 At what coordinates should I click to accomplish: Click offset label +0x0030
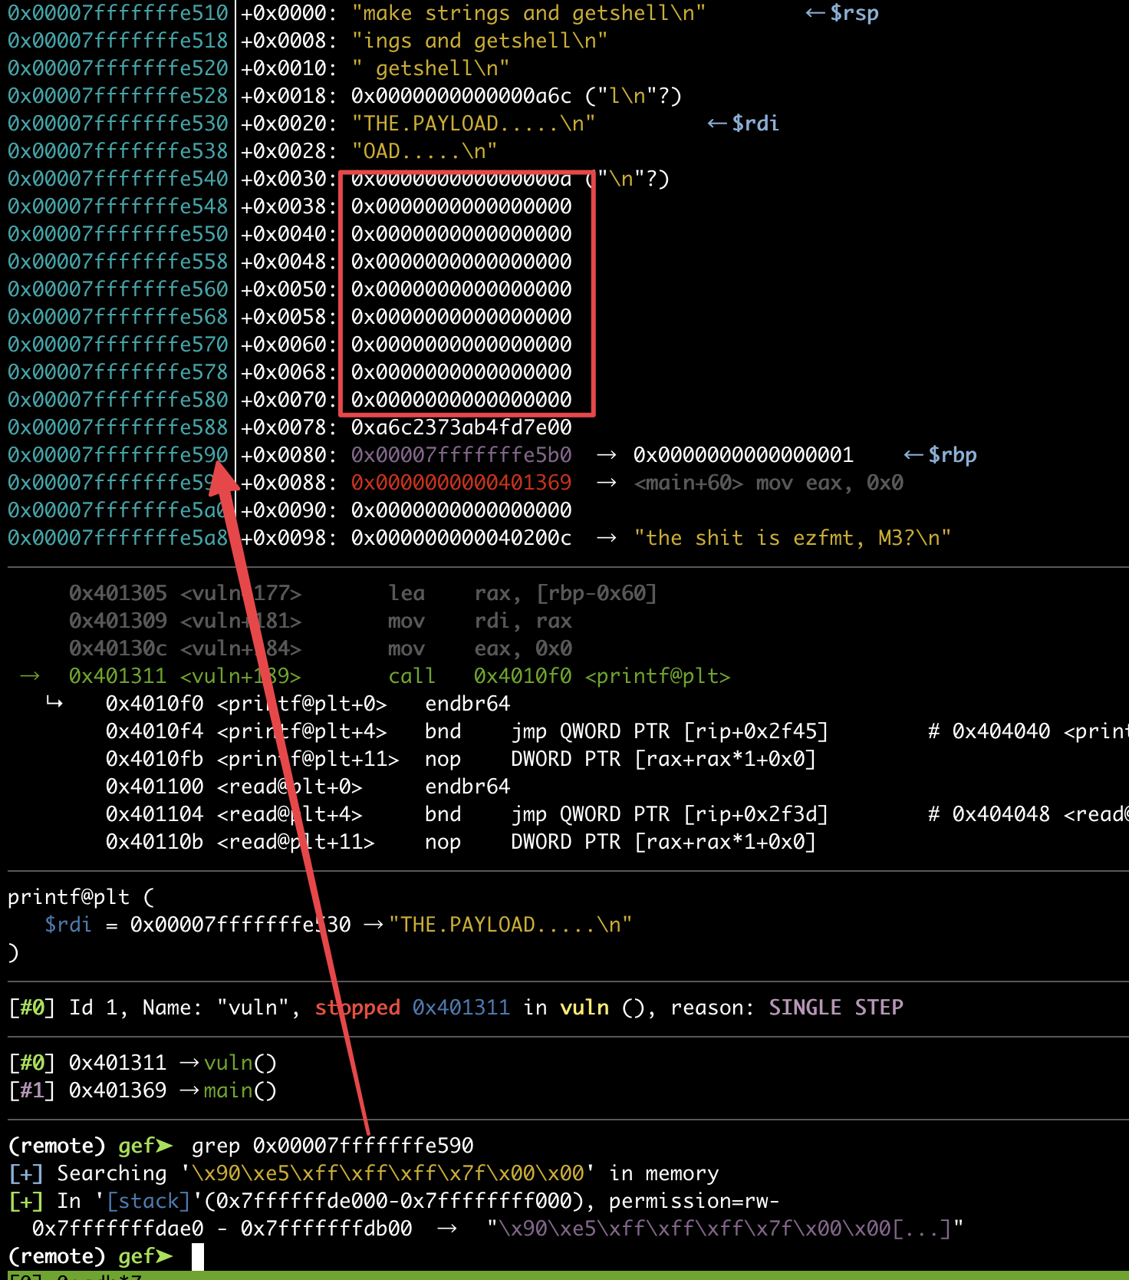[x=289, y=179]
